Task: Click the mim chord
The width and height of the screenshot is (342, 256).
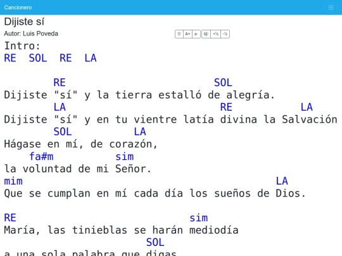Action: click(x=13, y=181)
